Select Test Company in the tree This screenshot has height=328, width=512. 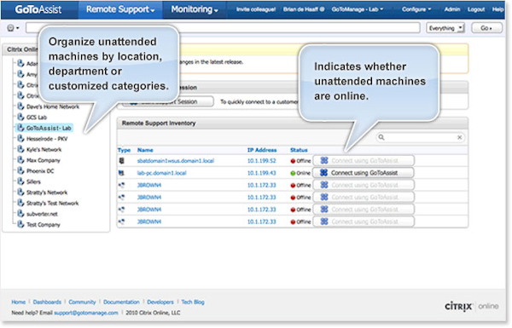point(44,225)
